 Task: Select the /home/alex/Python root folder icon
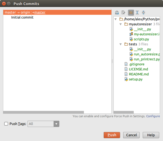pyautogui.click(x=121, y=19)
